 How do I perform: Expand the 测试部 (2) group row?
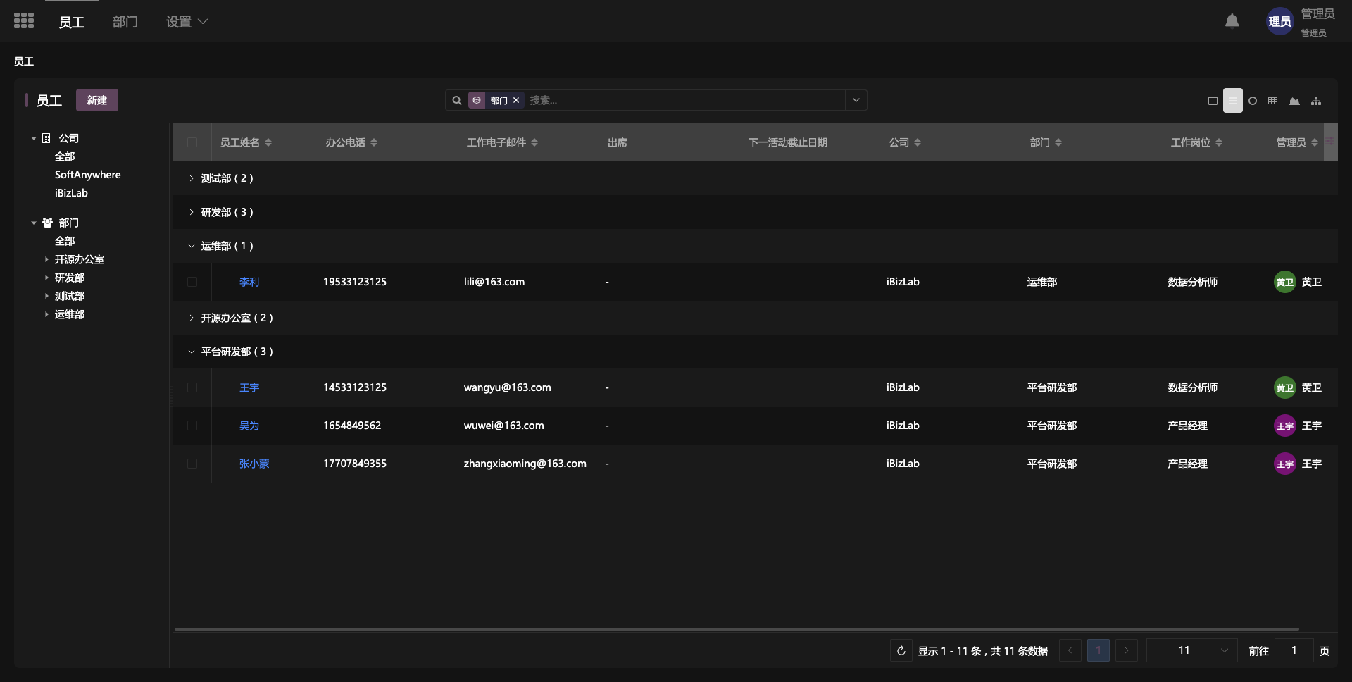pyautogui.click(x=191, y=178)
